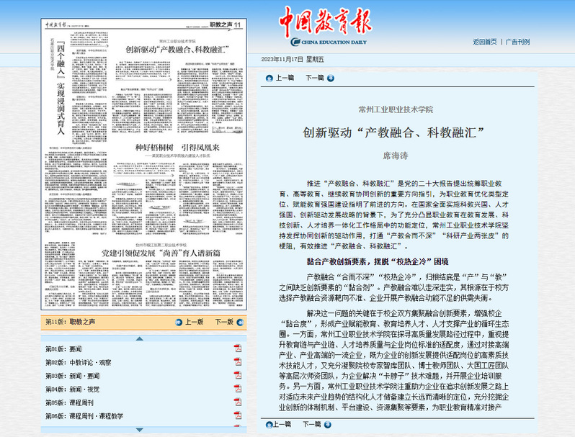The width and height of the screenshot is (575, 437).
Task: Open PDF for 第04版 新闻·视觉
Action: [237, 389]
